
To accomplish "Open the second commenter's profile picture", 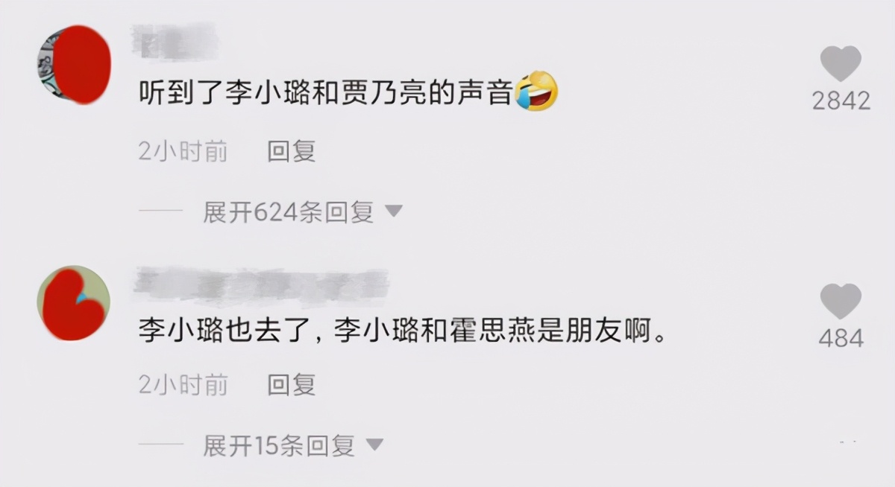I will coord(74,303).
